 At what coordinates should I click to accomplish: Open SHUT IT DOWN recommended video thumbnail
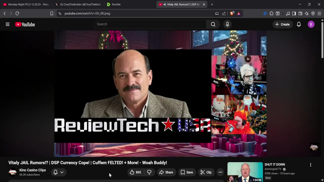(x=245, y=172)
